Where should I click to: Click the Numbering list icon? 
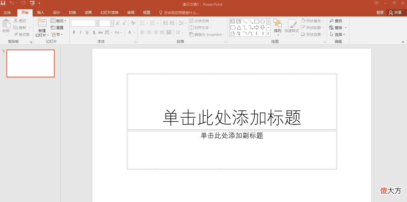coord(153,23)
